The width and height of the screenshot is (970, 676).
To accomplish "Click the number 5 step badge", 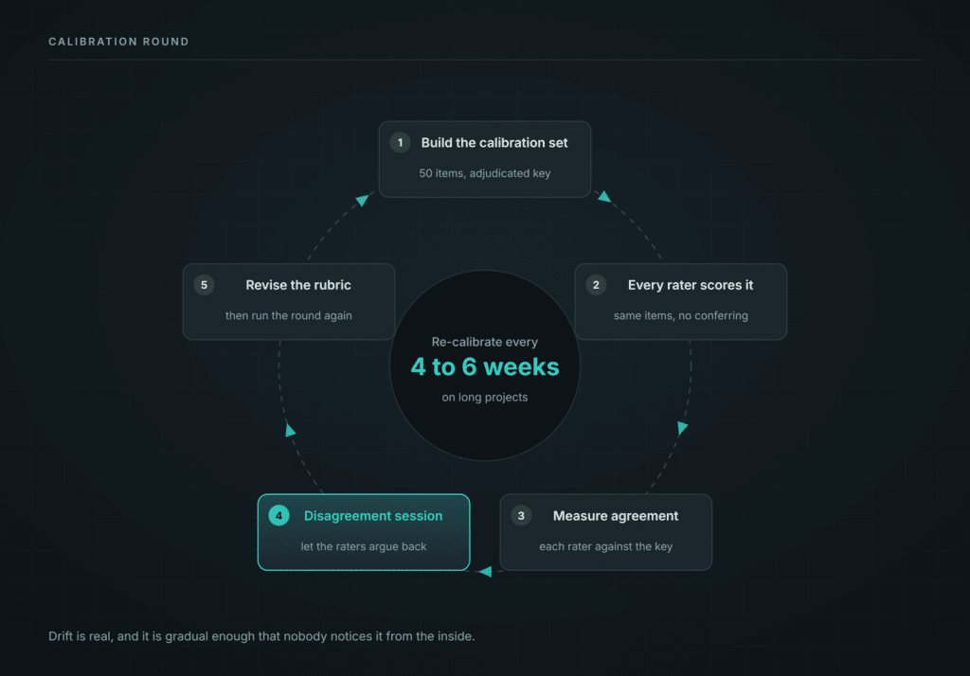I will 205,285.
